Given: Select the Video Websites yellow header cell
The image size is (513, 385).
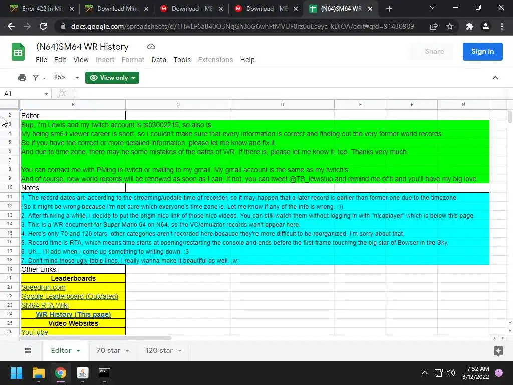Looking at the screenshot, I should [73, 323].
